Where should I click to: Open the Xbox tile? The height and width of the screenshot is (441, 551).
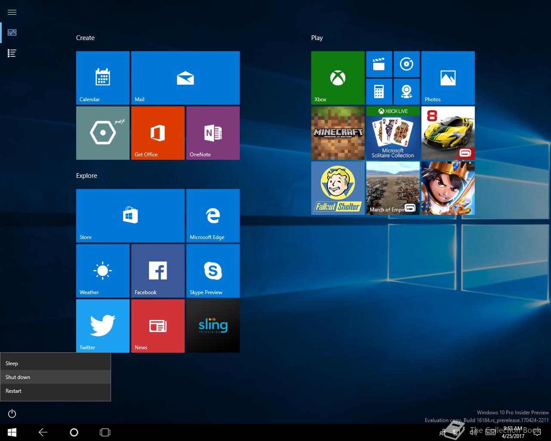(338, 78)
